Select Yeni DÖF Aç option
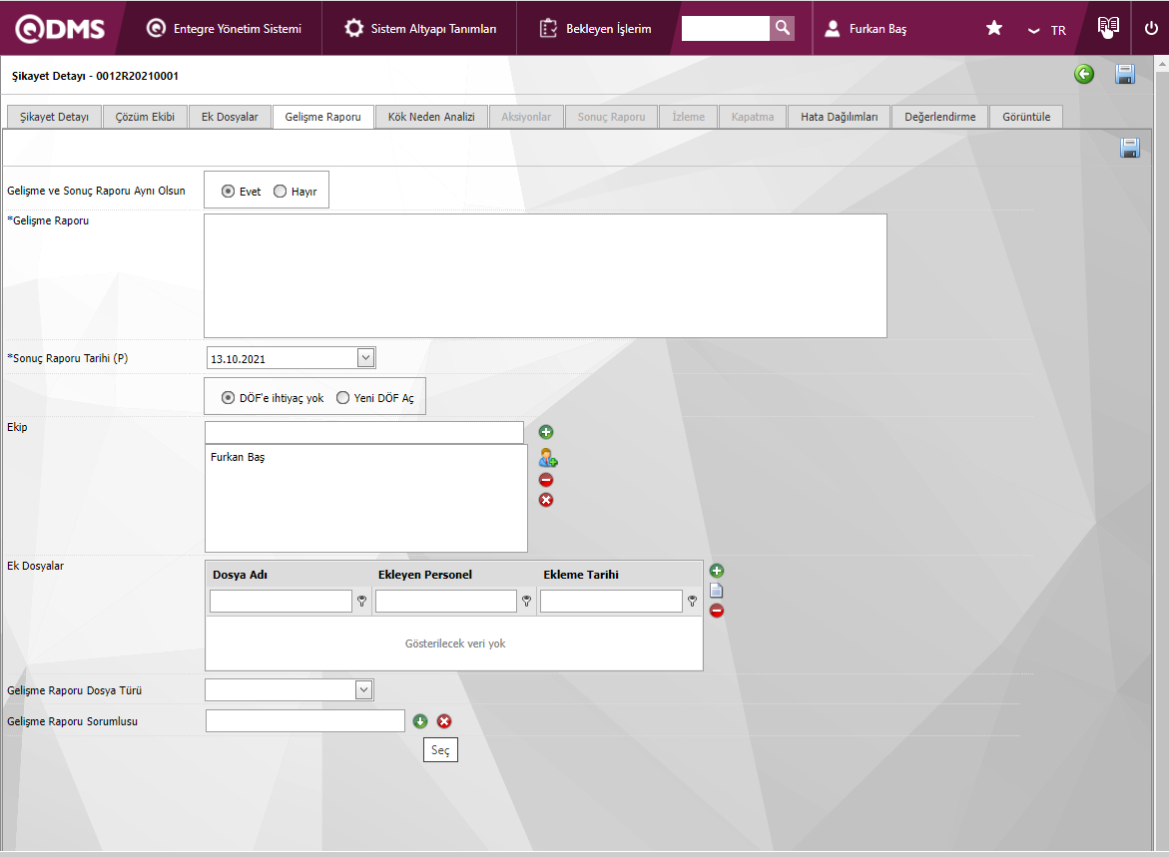 (342, 398)
